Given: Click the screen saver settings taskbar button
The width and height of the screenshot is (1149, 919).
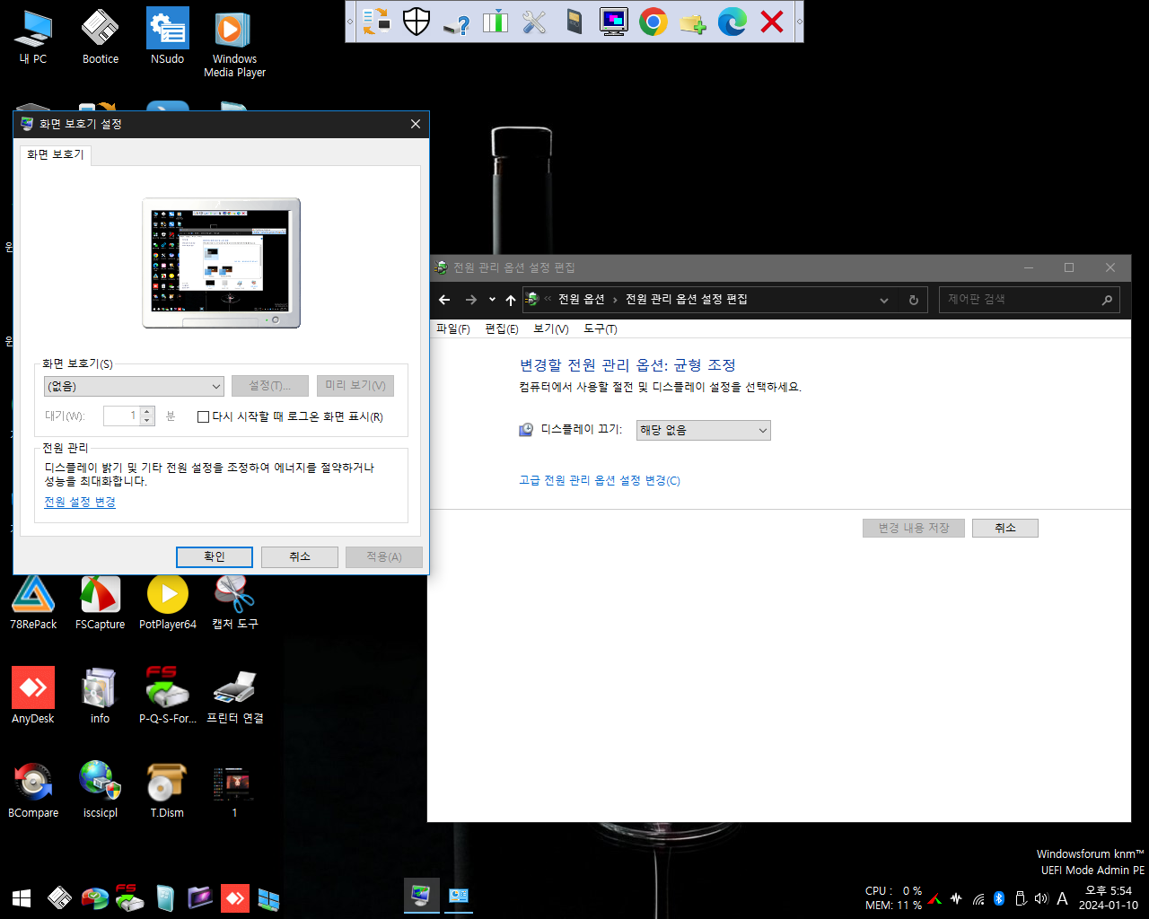Looking at the screenshot, I should pyautogui.click(x=420, y=896).
